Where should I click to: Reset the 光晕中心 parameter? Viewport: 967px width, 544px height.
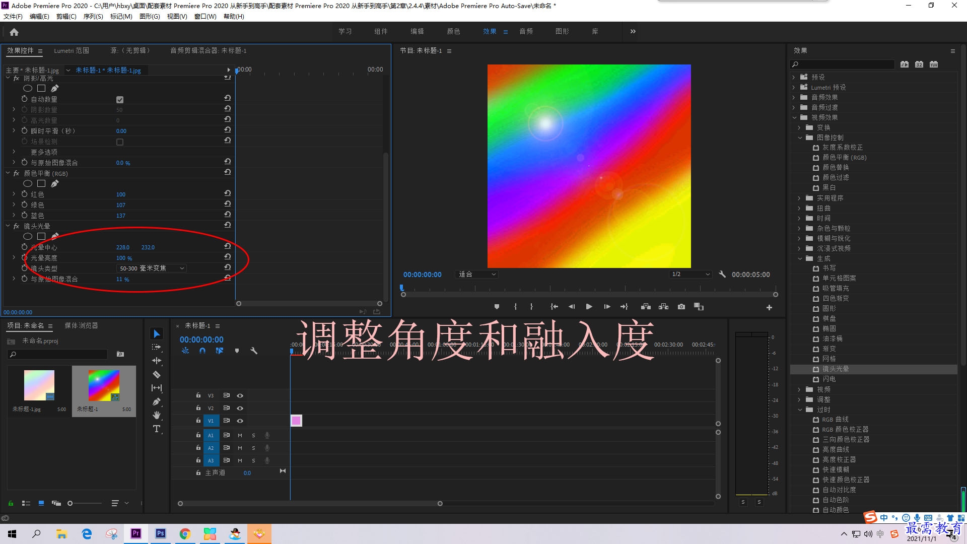coord(228,246)
